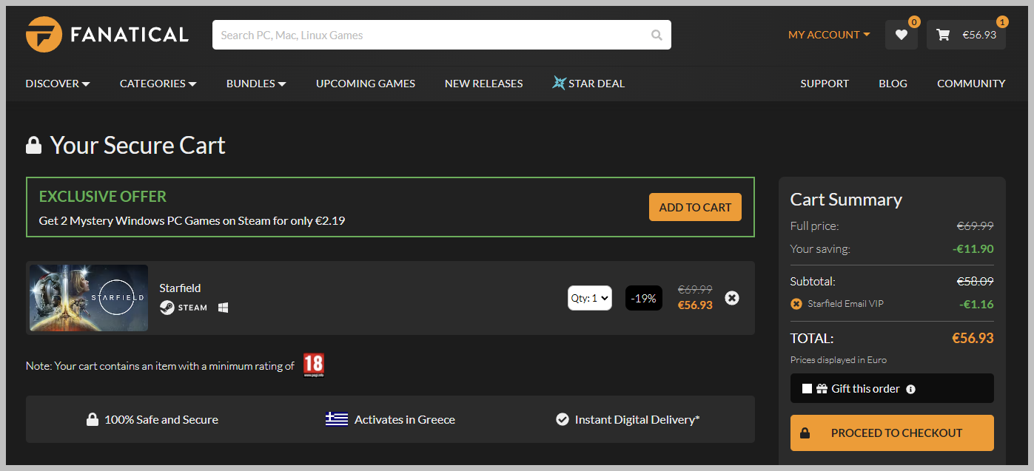Screen dimensions: 1034x471
Task: Open the Qty: 1 dropdown
Action: point(590,298)
